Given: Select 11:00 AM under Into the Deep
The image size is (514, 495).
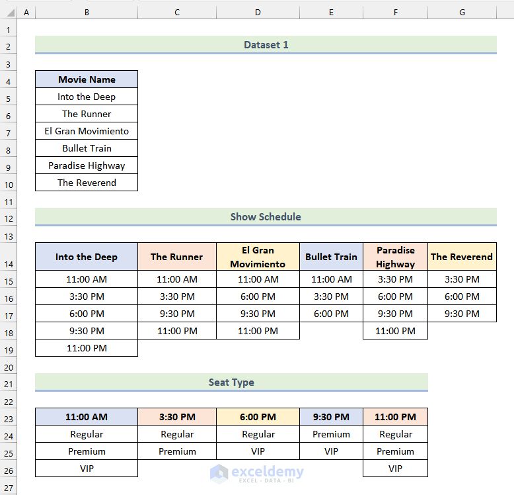Looking at the screenshot, I should [x=87, y=279].
